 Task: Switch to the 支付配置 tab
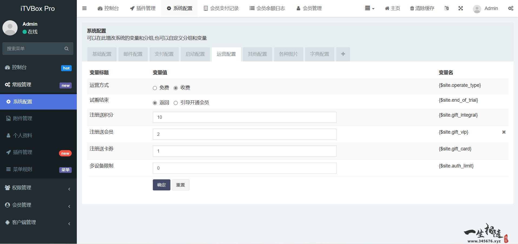164,54
